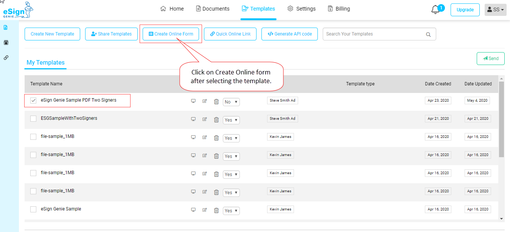Delete the eSign Genie Sample template
The width and height of the screenshot is (510, 232).
tap(216, 210)
